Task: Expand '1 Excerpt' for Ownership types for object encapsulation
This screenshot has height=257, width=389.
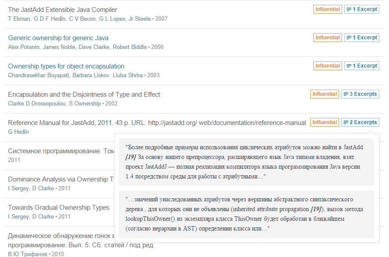Action: [x=362, y=66]
